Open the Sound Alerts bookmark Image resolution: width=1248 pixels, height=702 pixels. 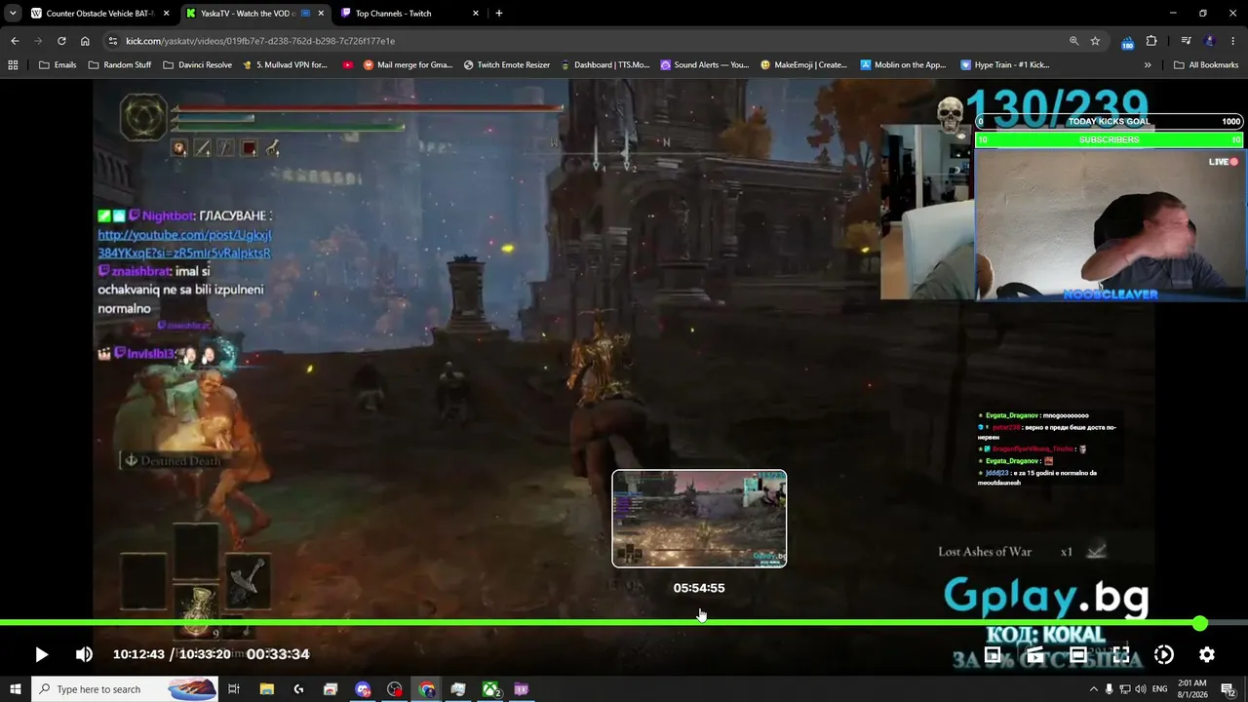705,65
